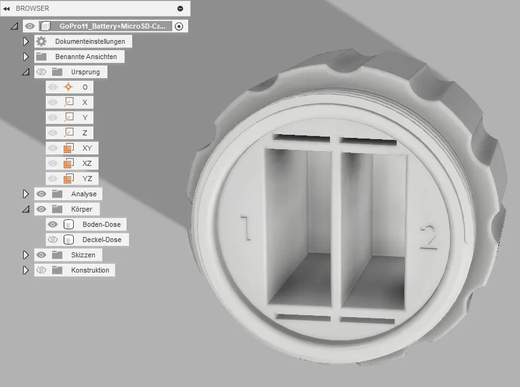
Task: Select the root GoPro11_Battery+MicroSD component
Action: [113, 26]
